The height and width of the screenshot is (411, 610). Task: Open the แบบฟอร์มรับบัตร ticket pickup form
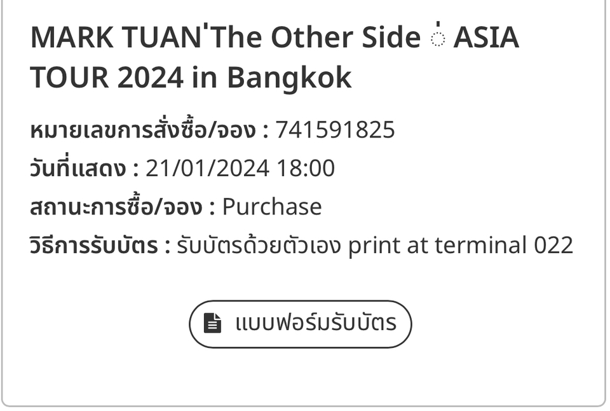click(315, 324)
